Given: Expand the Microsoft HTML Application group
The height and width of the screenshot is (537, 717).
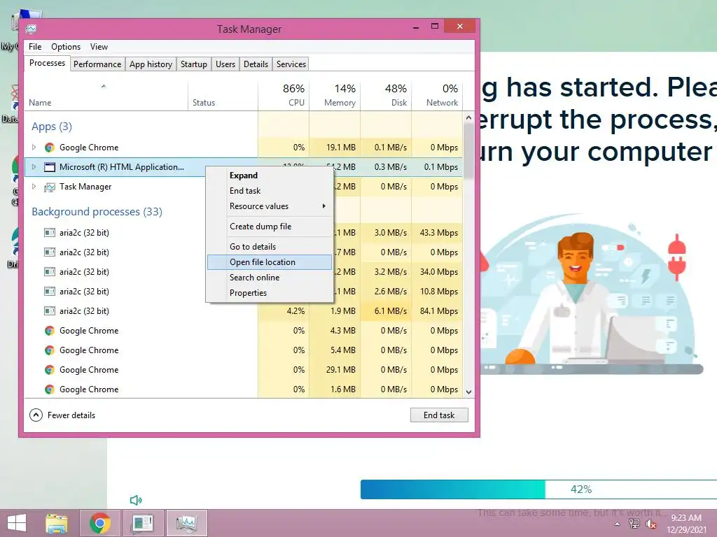Looking at the screenshot, I should coord(34,167).
